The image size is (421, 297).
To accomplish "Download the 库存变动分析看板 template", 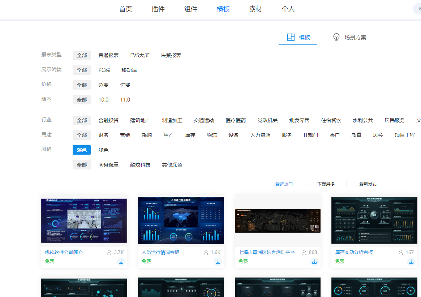I will [411, 262].
